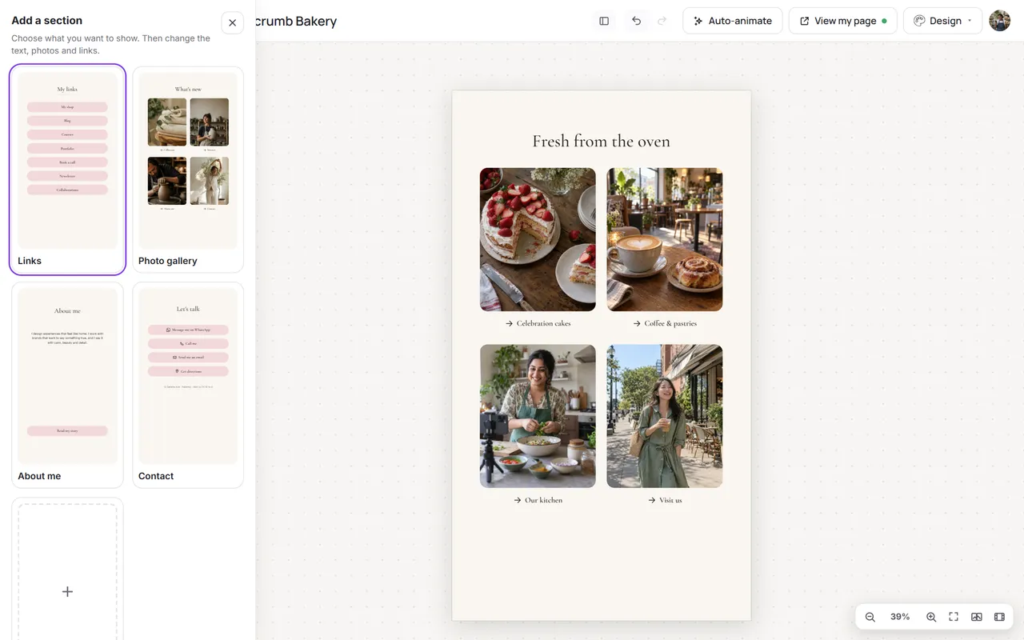
Task: Select the Links section template
Action: 67,169
